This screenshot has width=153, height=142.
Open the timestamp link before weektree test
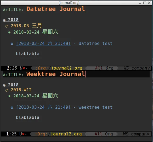tap(43, 107)
